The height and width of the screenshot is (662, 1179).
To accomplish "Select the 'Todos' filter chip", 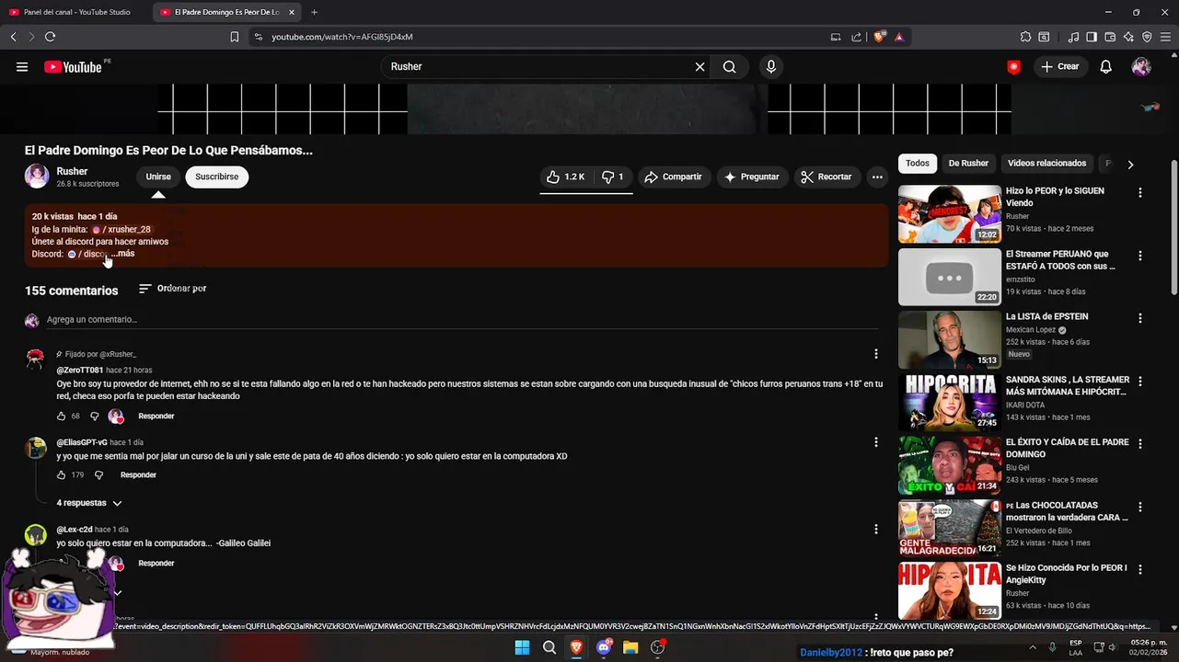I will coord(917,164).
